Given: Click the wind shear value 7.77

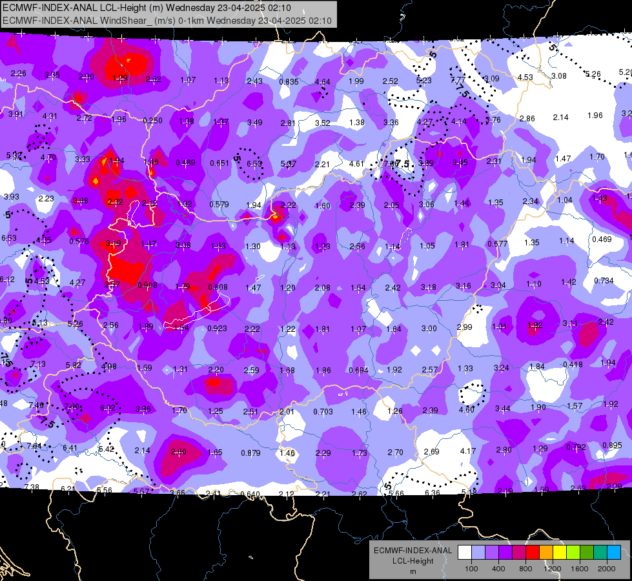Looking at the screenshot, I should [458, 80].
